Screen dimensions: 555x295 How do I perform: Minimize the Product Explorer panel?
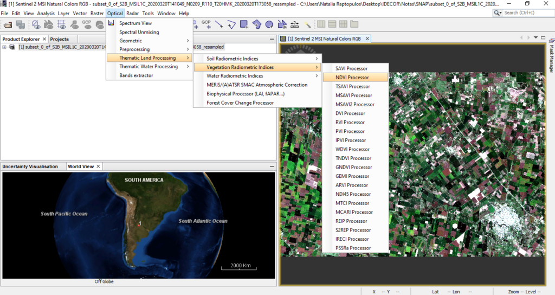click(x=272, y=39)
